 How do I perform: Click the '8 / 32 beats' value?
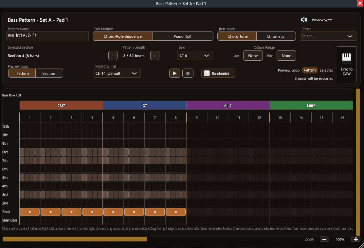click(134, 56)
